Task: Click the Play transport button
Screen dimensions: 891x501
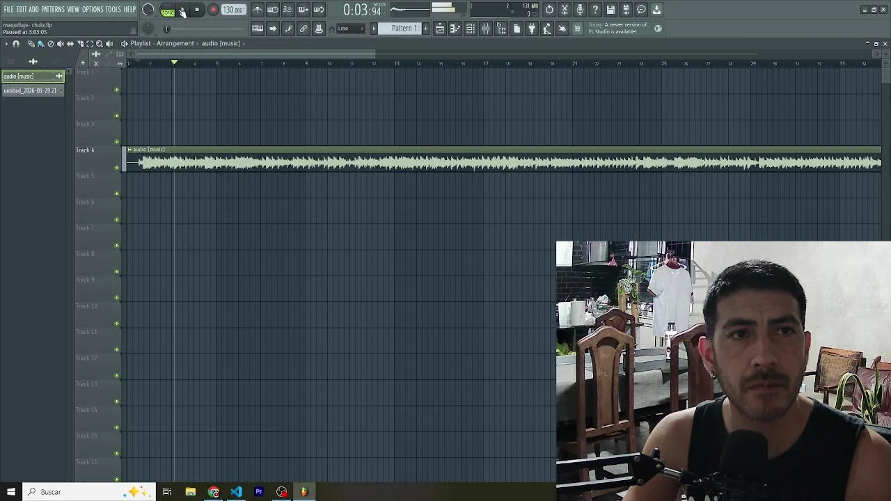Action: (x=182, y=10)
